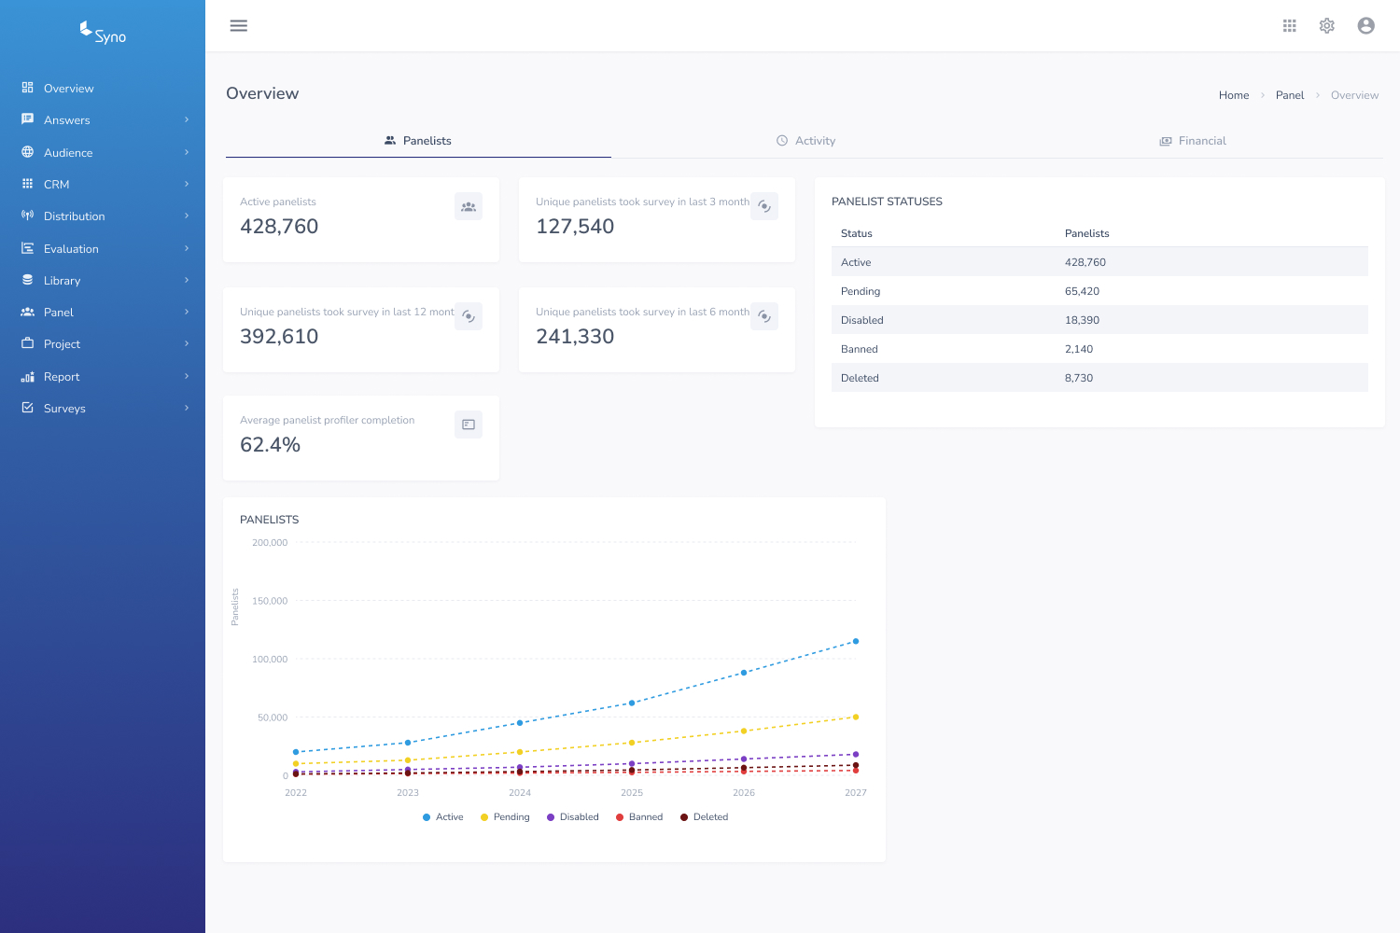The width and height of the screenshot is (1400, 933).
Task: Click the Report chart icon
Action: point(28,376)
